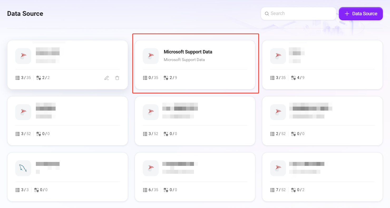Click the table icon next to 7/52
Image resolution: width=390 pixels, height=208 pixels.
coord(272,190)
